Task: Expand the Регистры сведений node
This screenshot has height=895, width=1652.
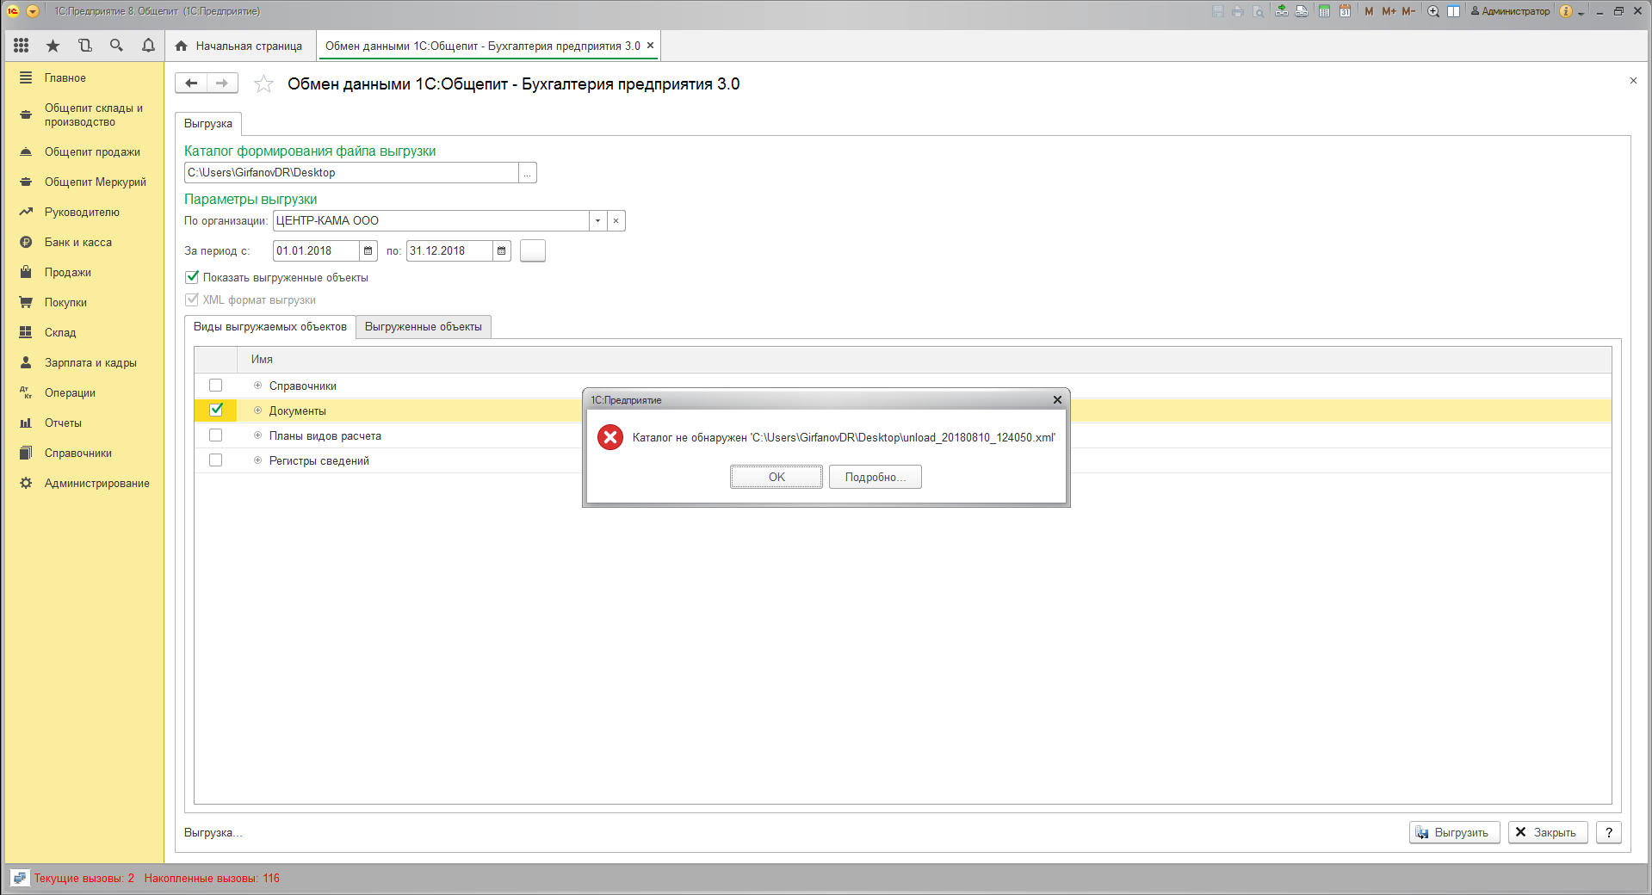Action: (257, 460)
